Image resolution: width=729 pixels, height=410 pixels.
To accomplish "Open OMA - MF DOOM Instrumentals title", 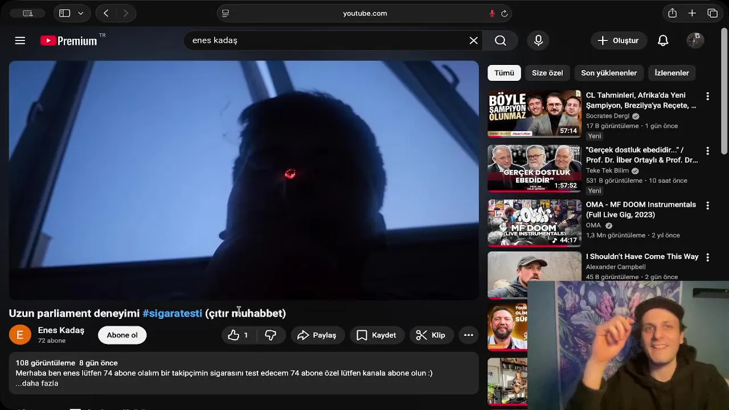I will click(641, 210).
